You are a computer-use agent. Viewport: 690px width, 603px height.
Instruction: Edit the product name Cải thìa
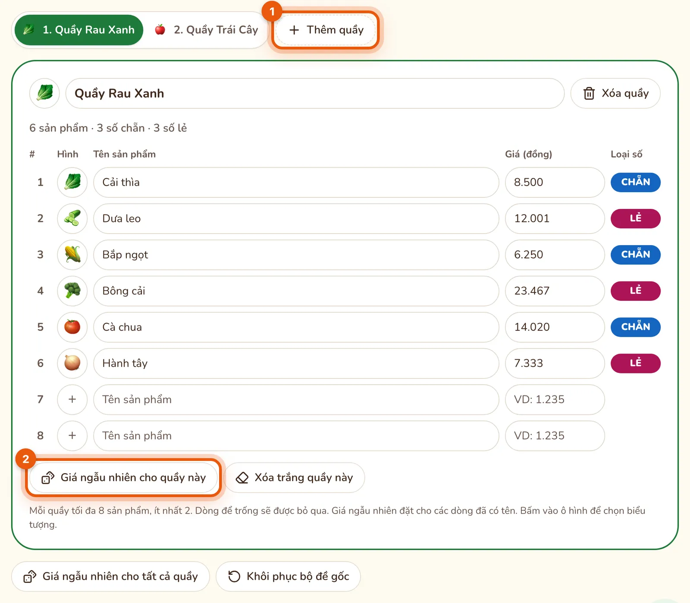tap(296, 182)
